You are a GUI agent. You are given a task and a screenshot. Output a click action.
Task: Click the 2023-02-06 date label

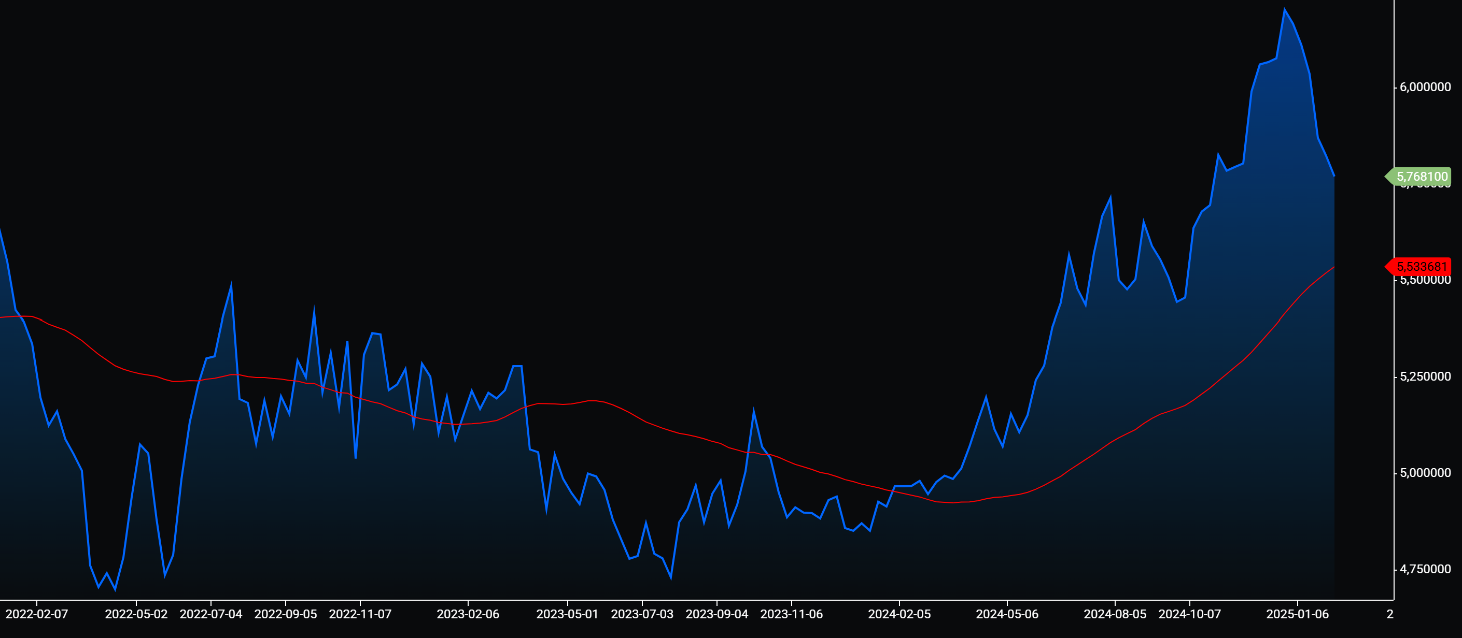pos(468,614)
